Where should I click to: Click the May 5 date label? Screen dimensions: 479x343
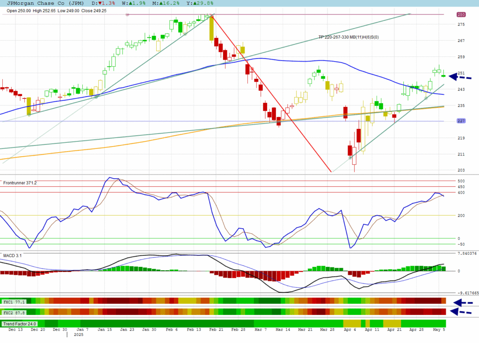439,329
